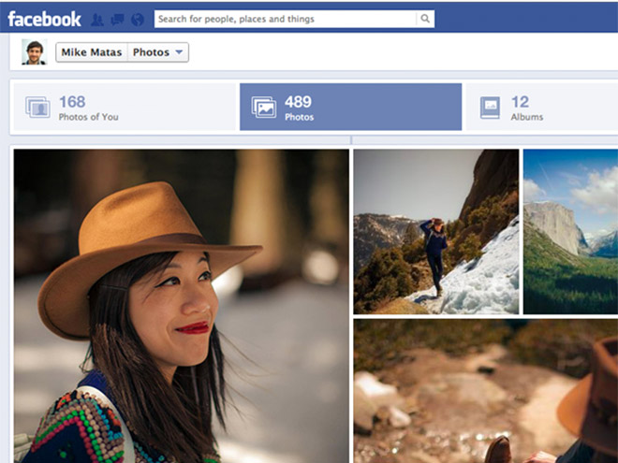Viewport: 618px width, 463px height.
Task: Click the Photos stack icon
Action: click(264, 108)
